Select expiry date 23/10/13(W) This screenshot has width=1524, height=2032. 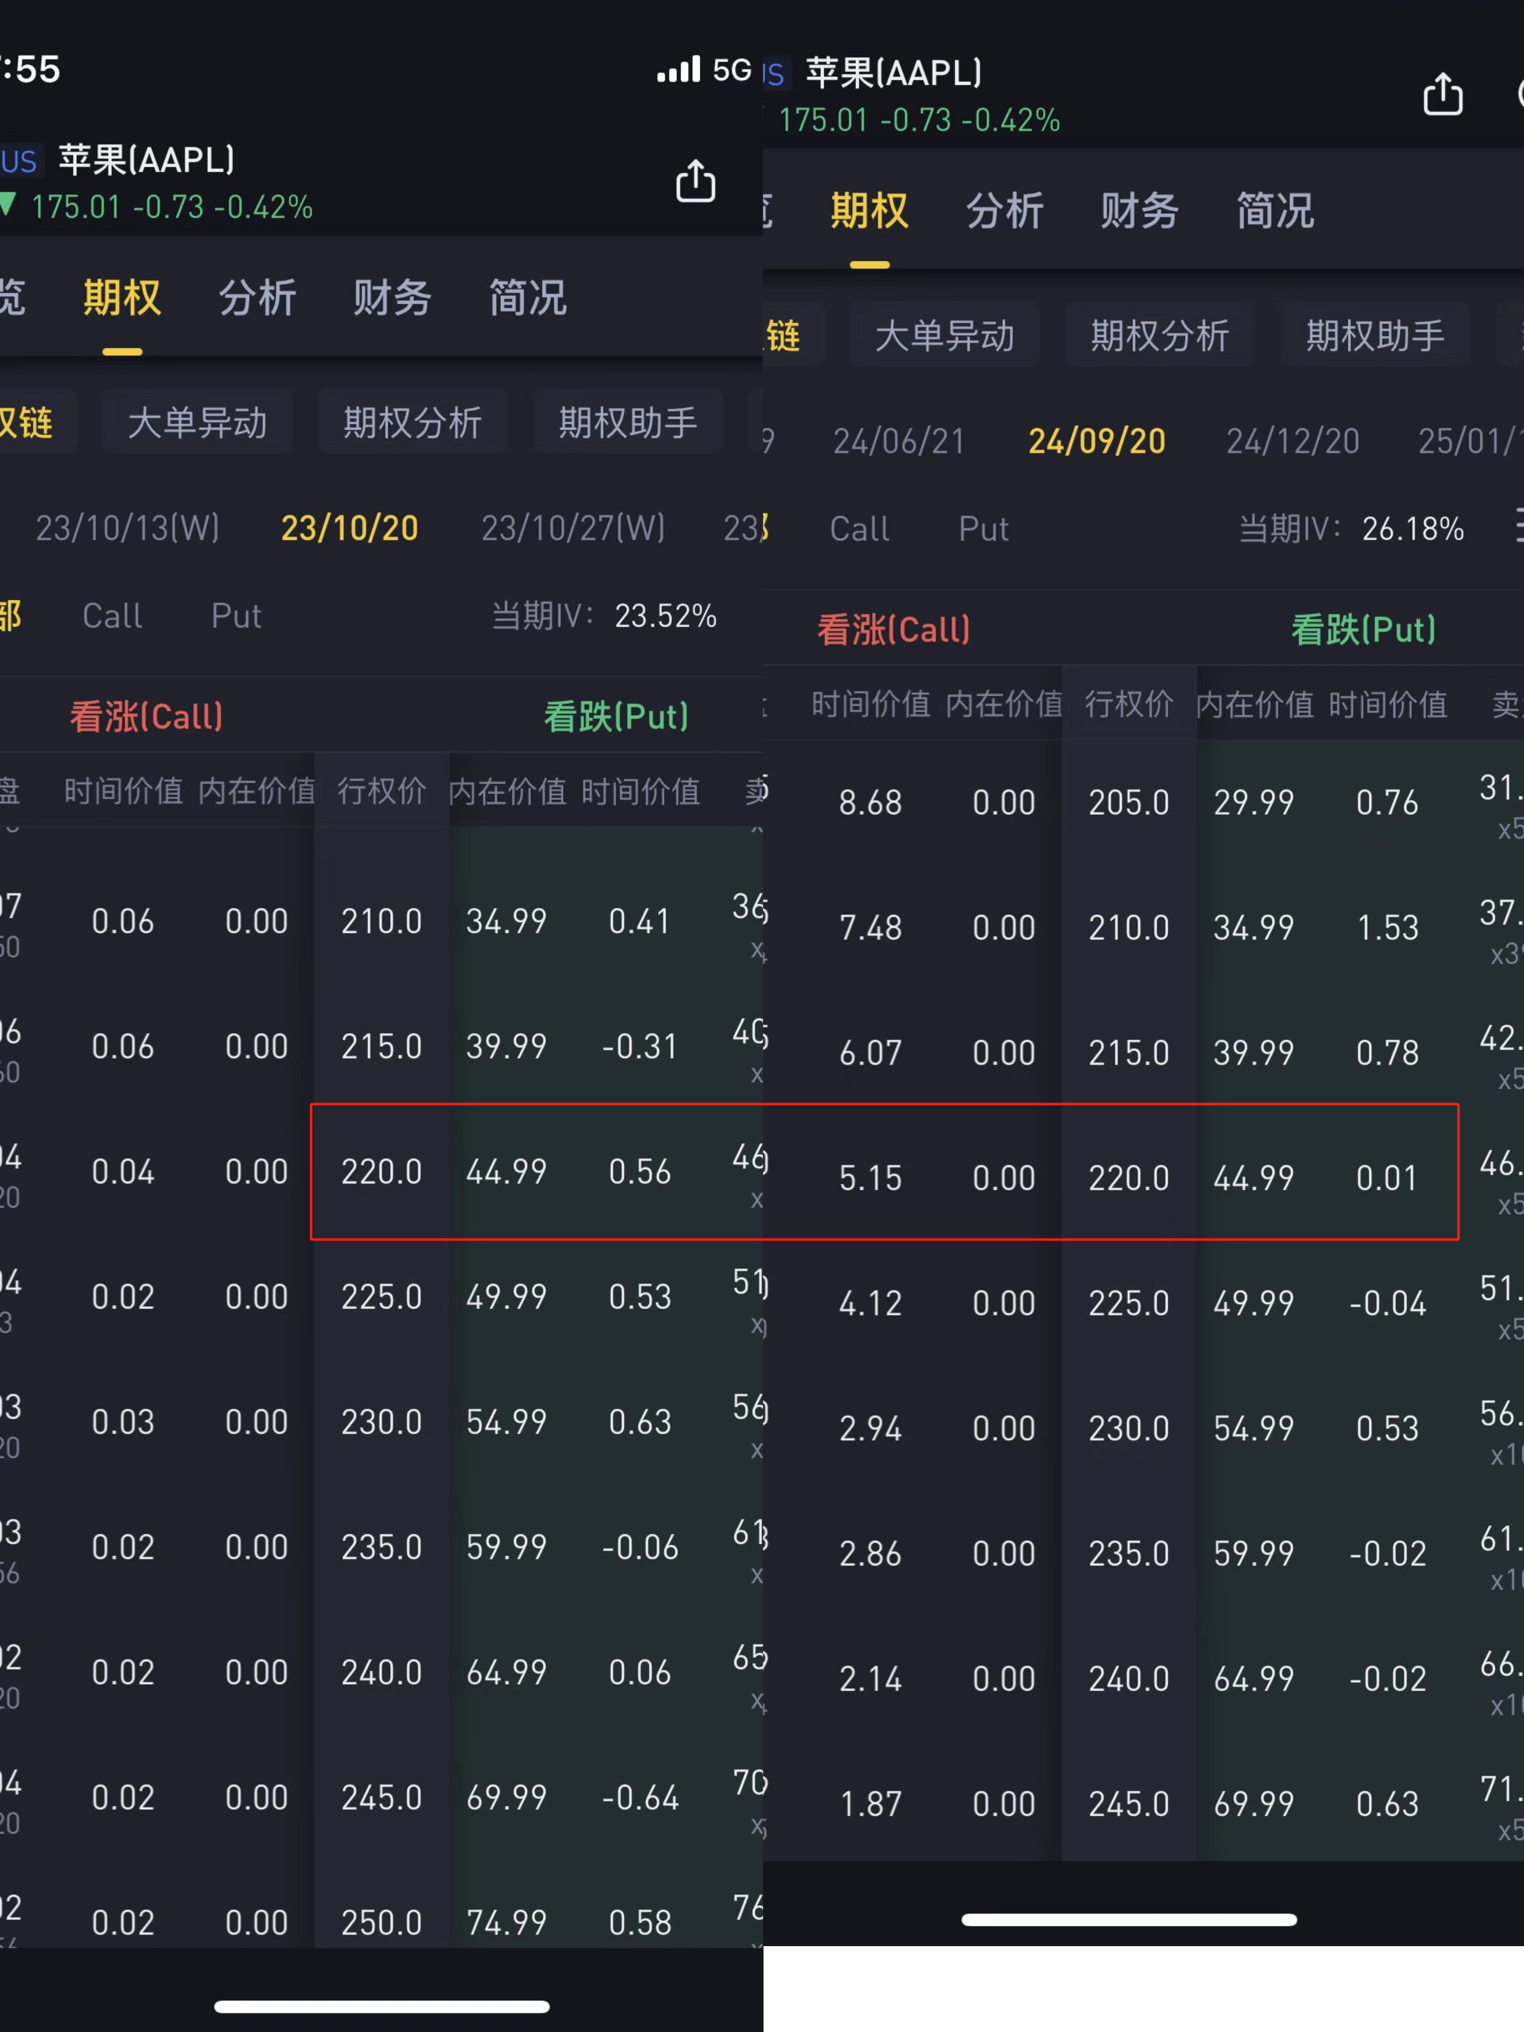tap(128, 528)
